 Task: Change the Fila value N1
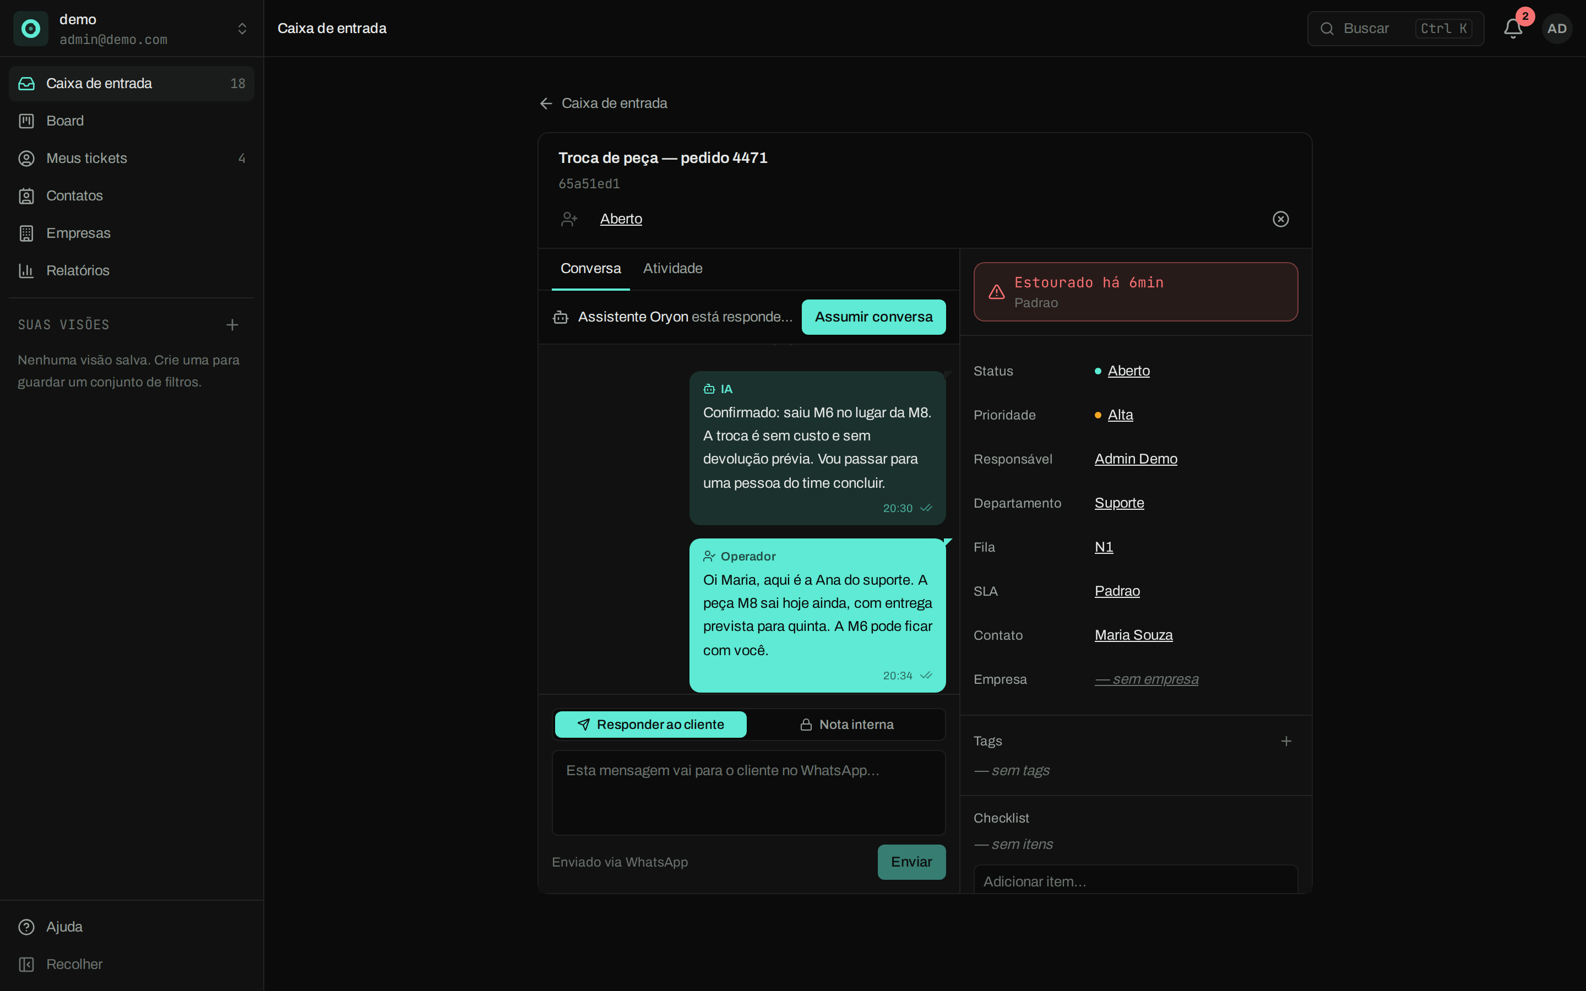[1104, 547]
